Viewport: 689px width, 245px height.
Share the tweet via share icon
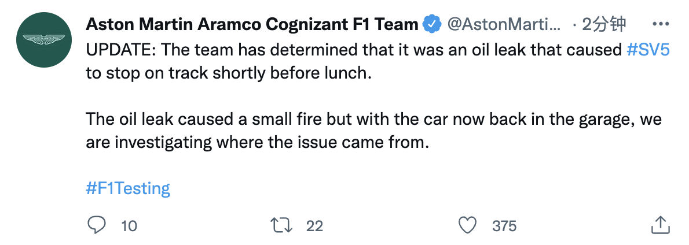[x=661, y=225]
